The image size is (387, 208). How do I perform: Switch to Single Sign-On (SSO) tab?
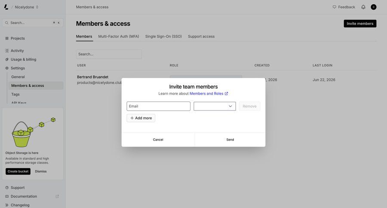click(163, 37)
